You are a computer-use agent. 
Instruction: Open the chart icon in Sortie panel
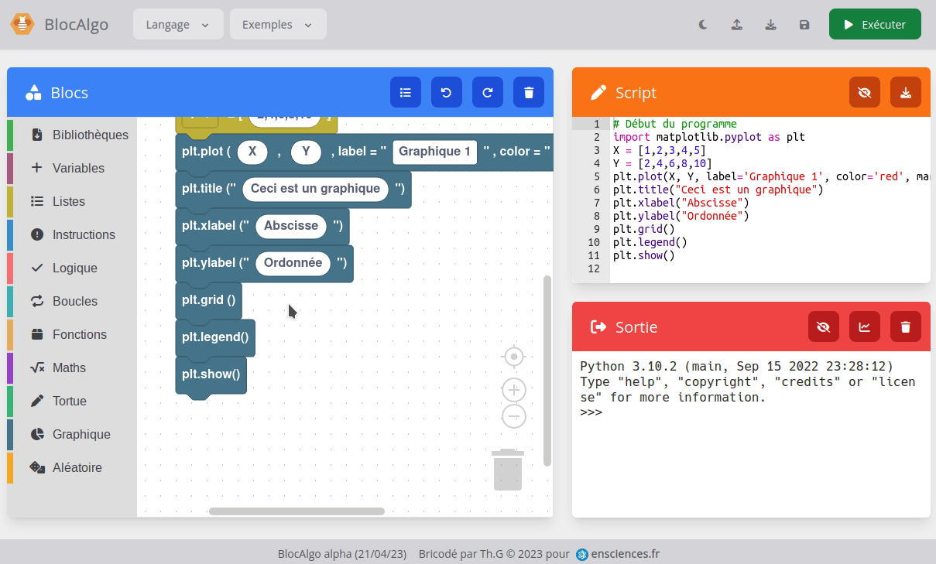pos(864,326)
